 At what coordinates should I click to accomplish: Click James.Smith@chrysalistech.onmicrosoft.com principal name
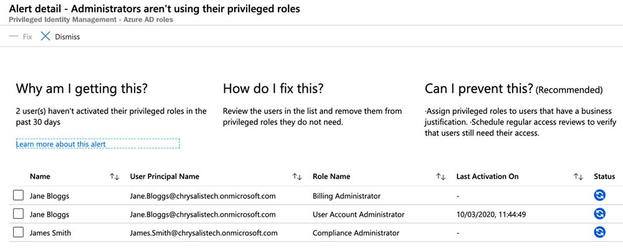[204, 233]
